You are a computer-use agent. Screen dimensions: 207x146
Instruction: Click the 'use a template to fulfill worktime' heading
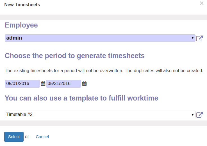tap(81, 98)
